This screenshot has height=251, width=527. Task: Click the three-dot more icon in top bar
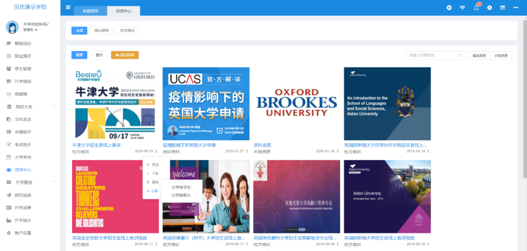(x=516, y=8)
